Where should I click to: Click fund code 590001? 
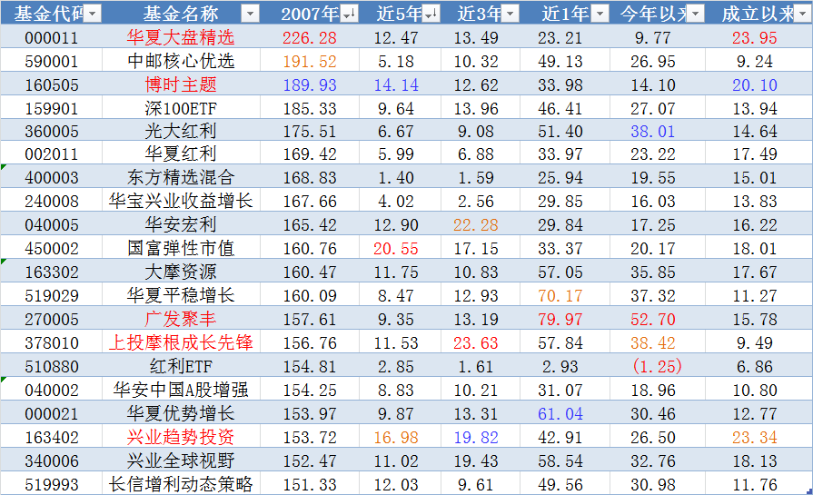click(x=52, y=62)
